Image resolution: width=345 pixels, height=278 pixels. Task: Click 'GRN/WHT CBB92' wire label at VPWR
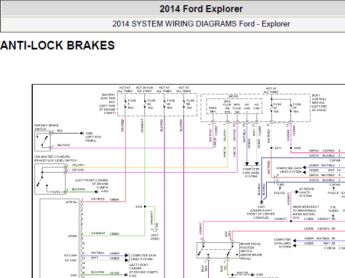pyautogui.click(x=105, y=234)
